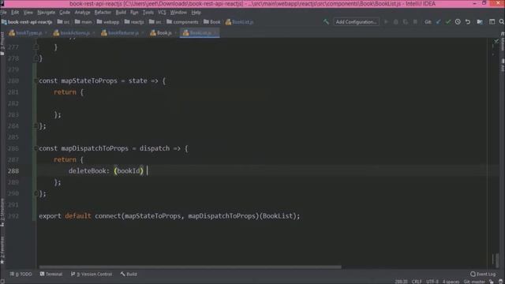The height and width of the screenshot is (284, 505).
Task: Click fold end marker on line 290
Action: point(36,193)
